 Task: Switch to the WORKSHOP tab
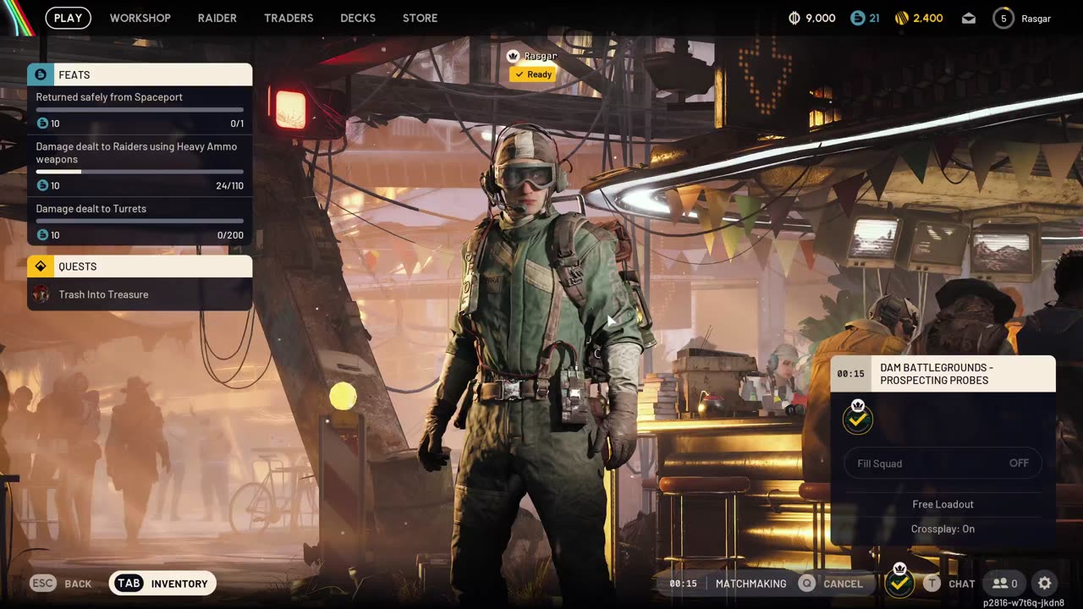point(140,18)
